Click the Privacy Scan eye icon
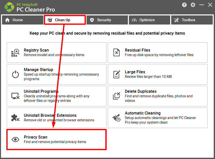The width and height of the screenshot is (215, 159). pos(15,140)
